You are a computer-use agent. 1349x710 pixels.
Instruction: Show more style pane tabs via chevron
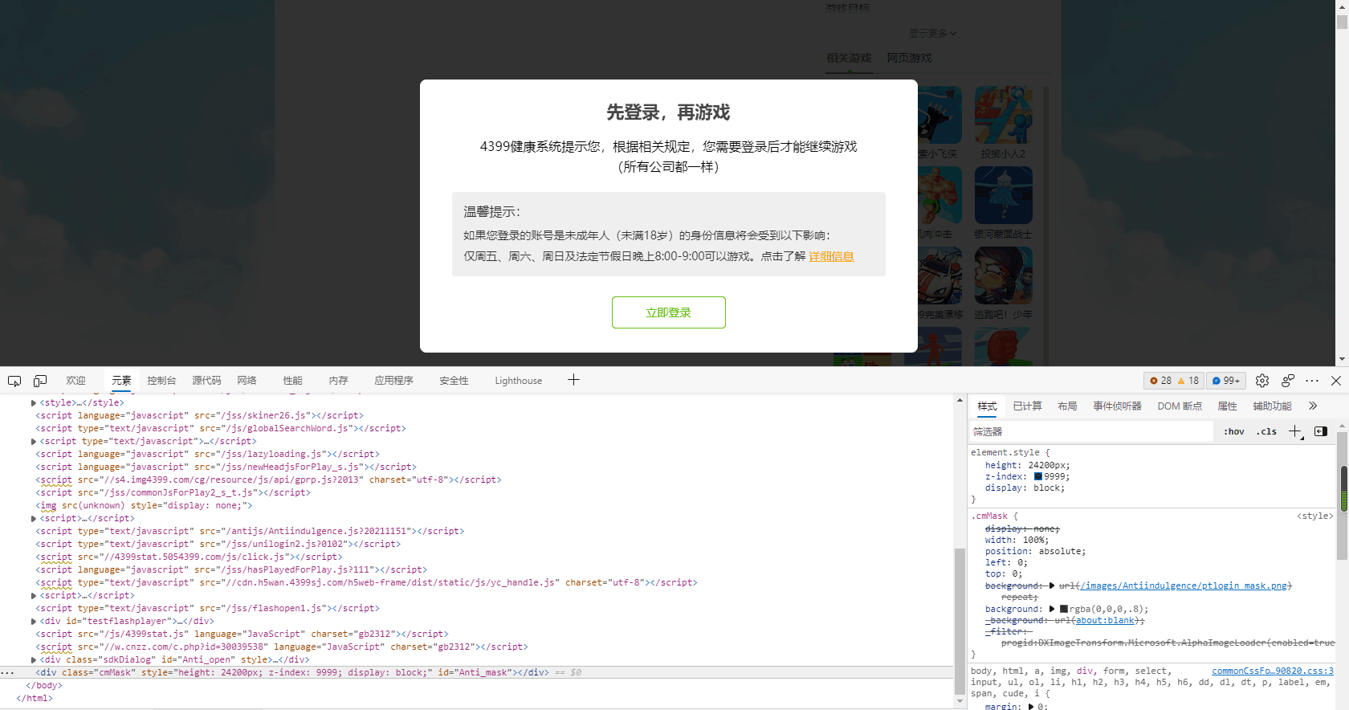tap(1313, 406)
